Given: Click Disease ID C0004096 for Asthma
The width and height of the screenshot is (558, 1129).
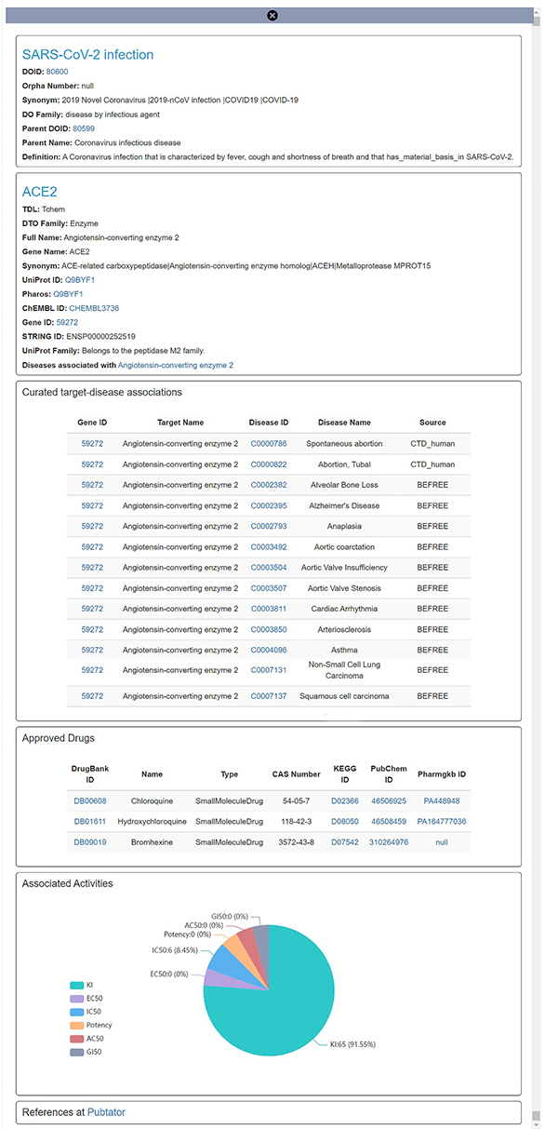Looking at the screenshot, I should point(269,650).
